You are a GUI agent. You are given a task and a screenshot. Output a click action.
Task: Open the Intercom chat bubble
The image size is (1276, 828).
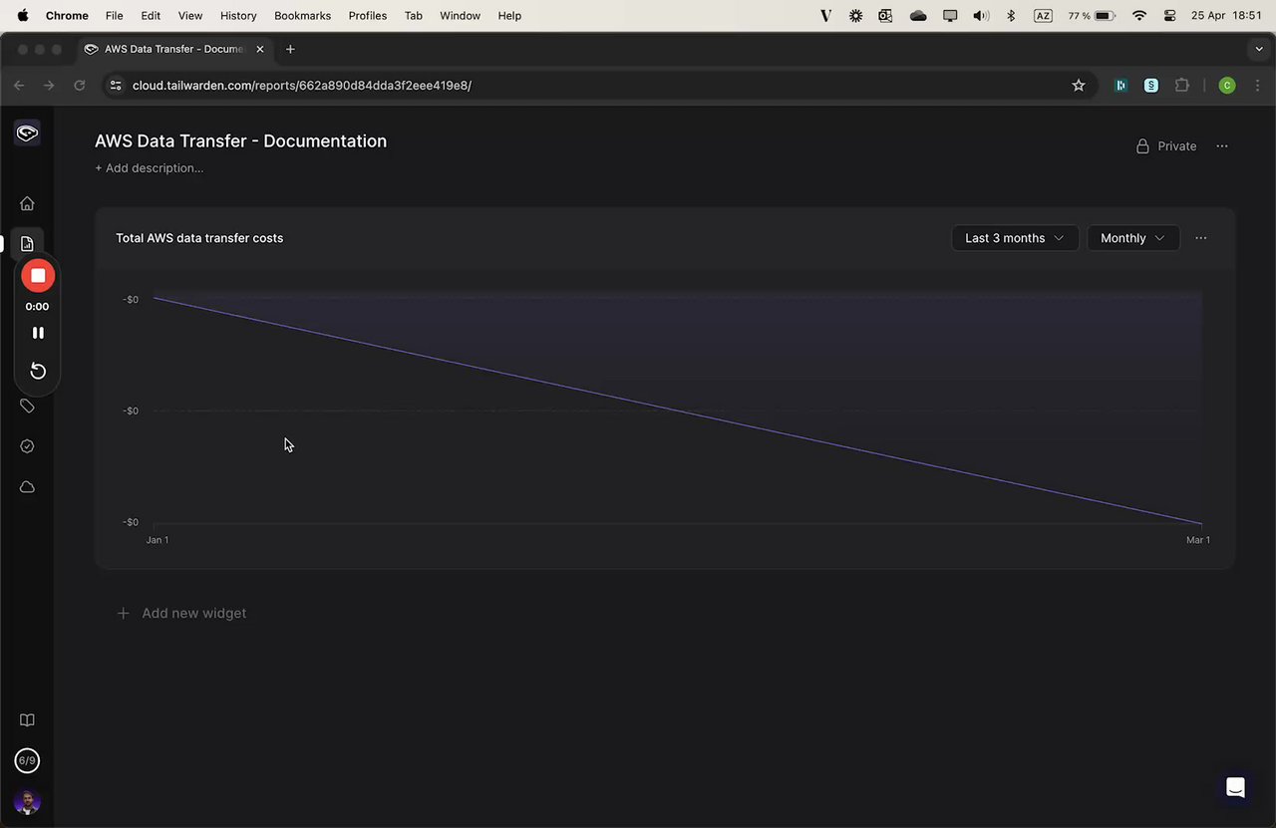[x=1235, y=788]
